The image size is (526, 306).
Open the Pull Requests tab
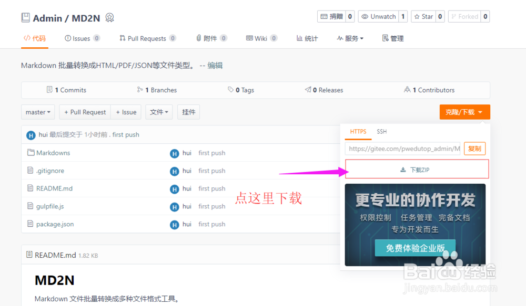(x=148, y=38)
